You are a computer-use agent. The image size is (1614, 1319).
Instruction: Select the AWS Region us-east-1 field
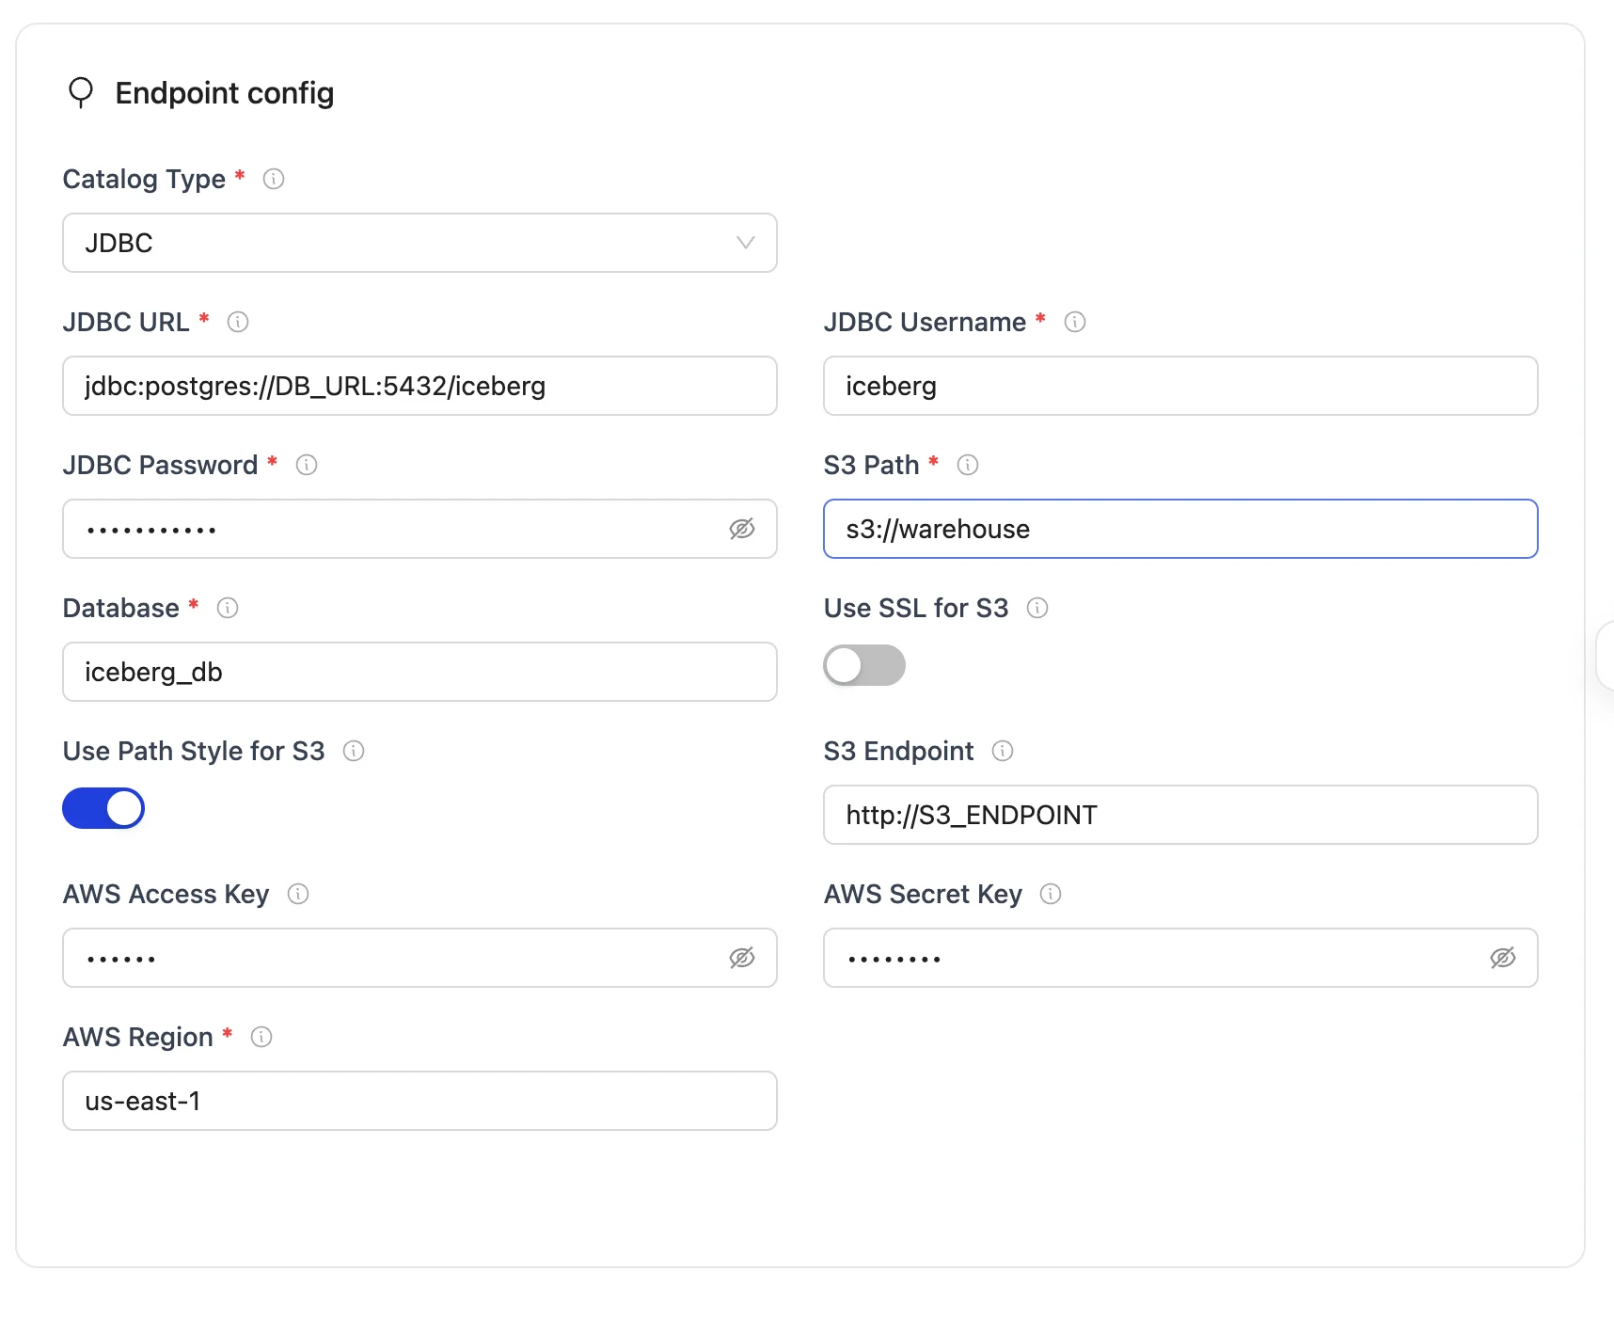(x=419, y=1101)
